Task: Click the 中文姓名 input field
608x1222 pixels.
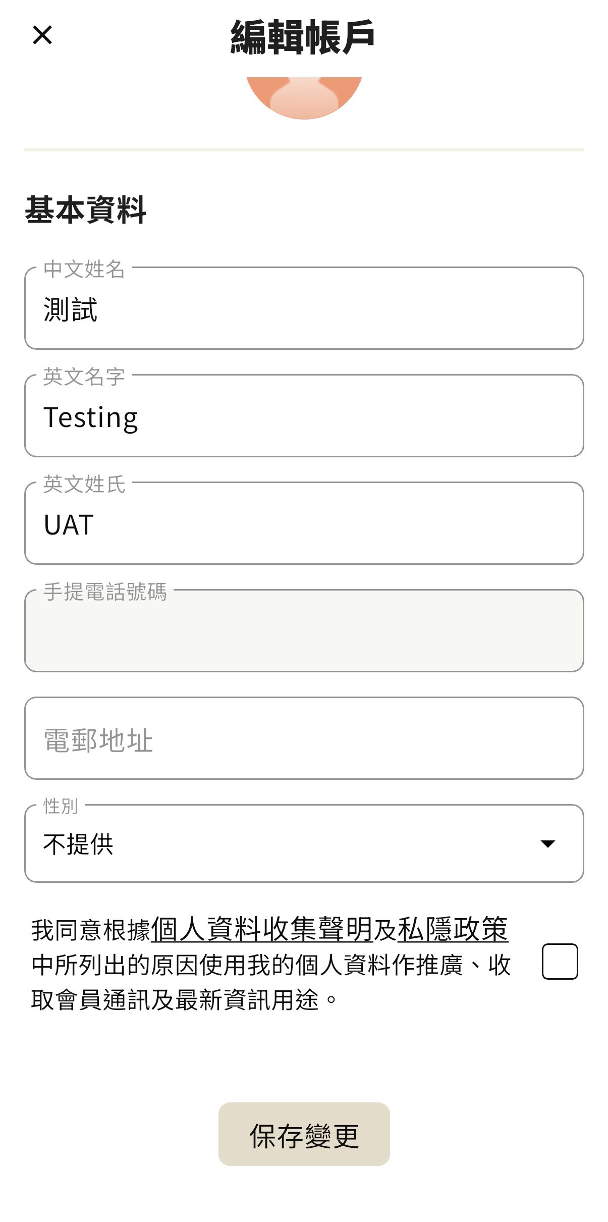Action: pyautogui.click(x=304, y=309)
